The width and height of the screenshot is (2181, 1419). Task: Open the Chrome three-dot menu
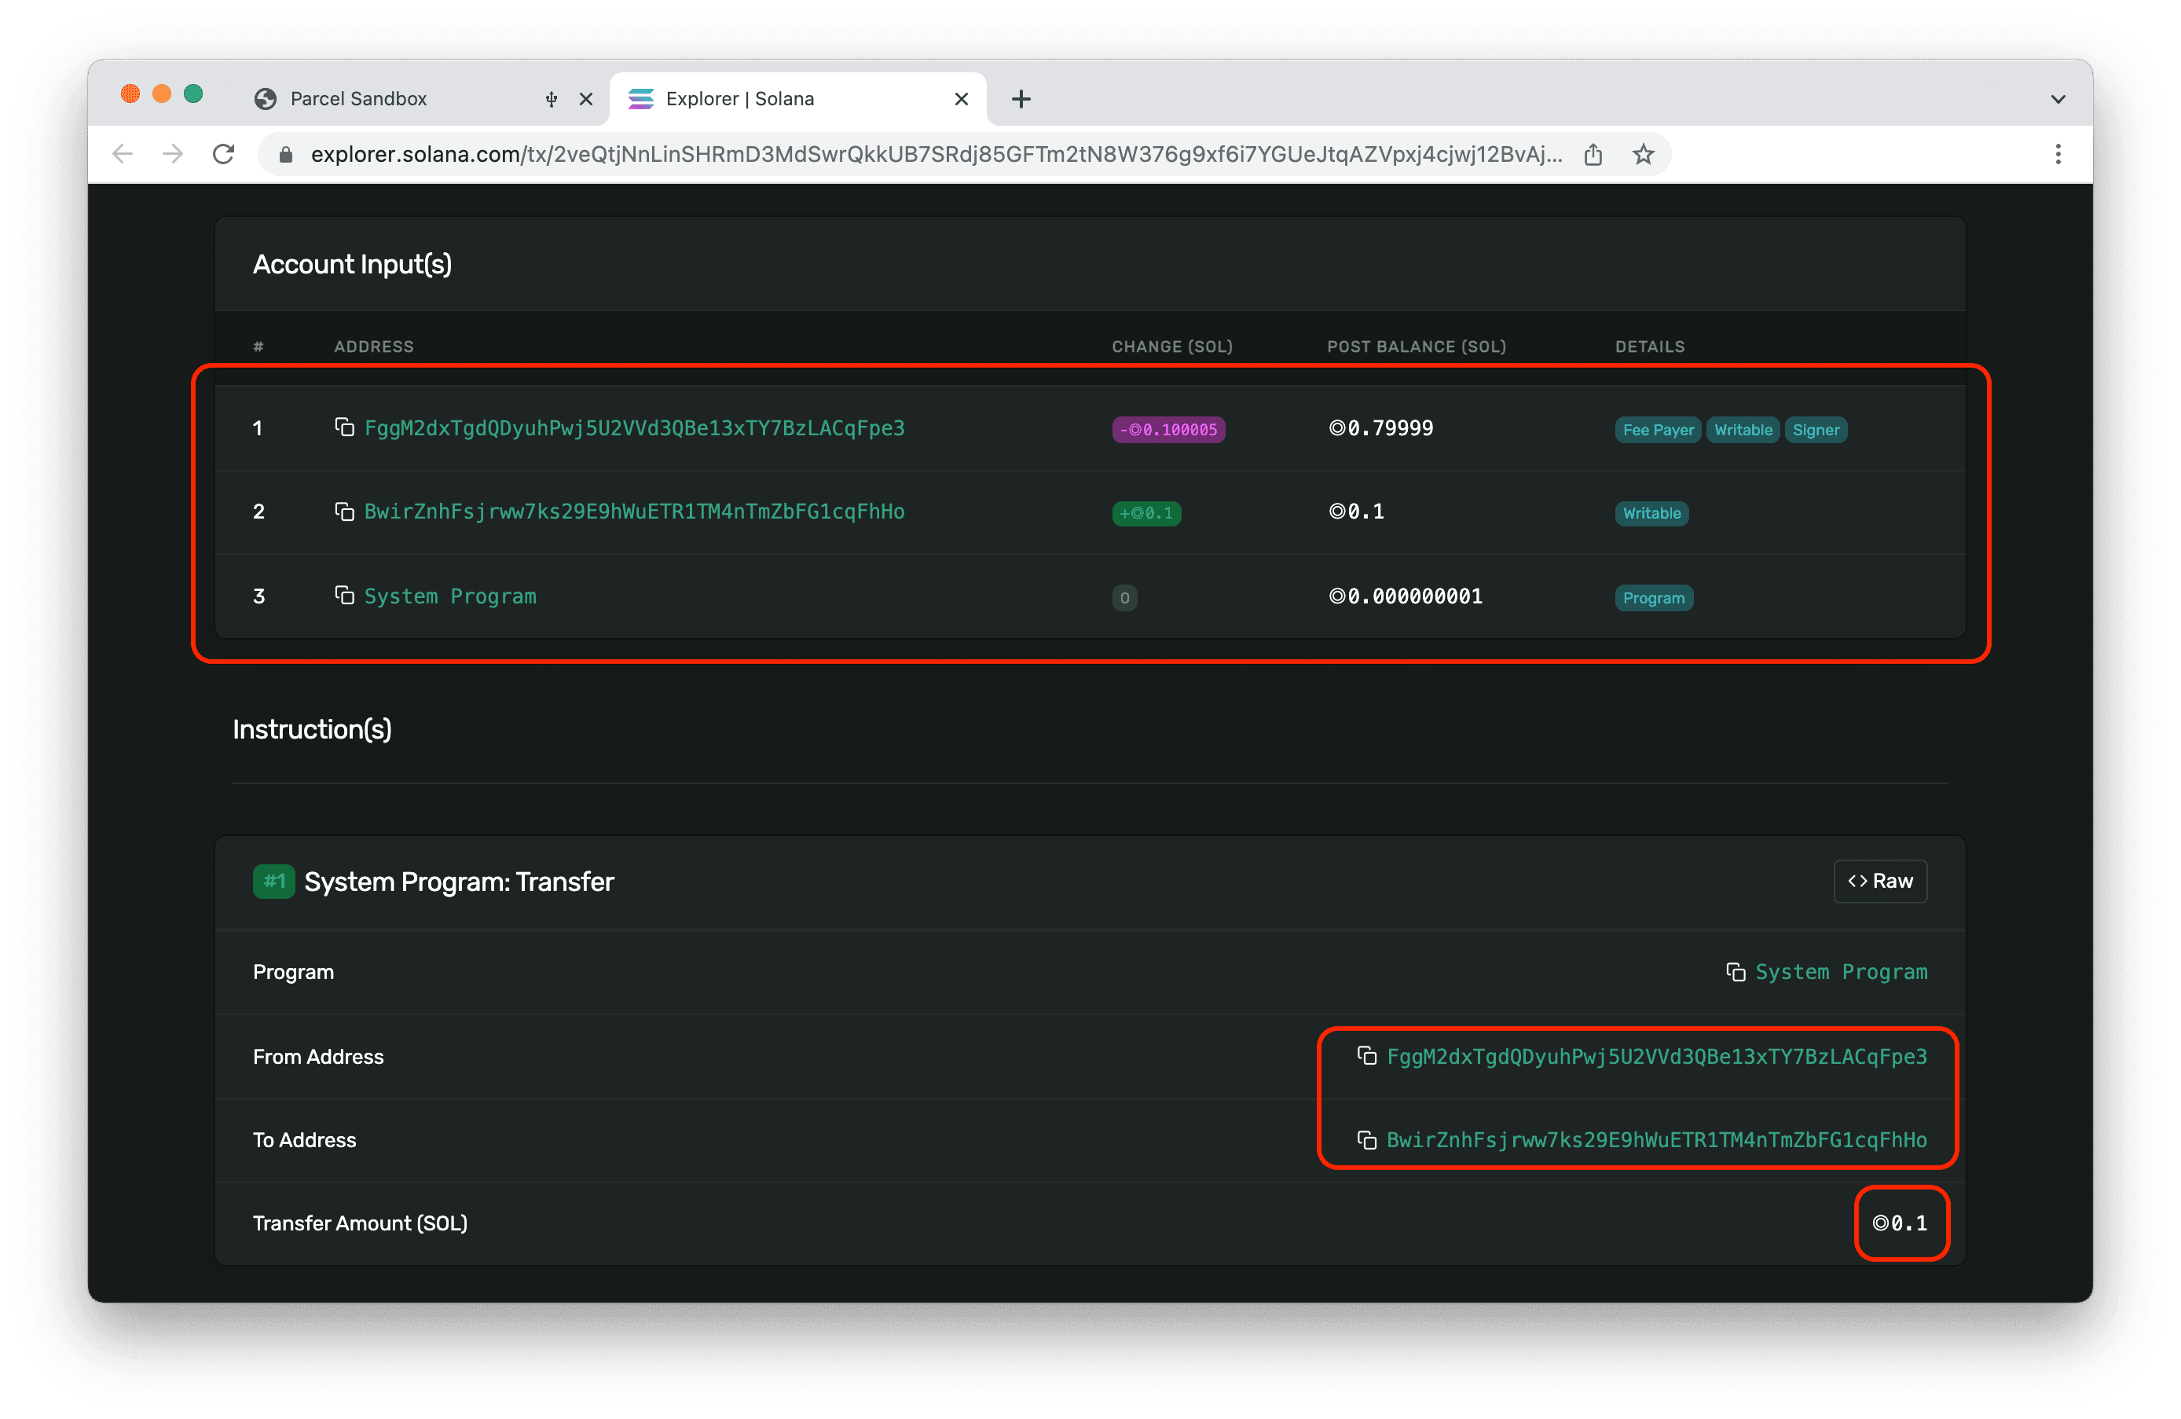(x=2058, y=155)
